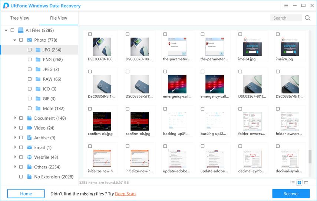The width and height of the screenshot is (317, 201).
Task: Collapse the All Files tree node
Action: coord(6,30)
